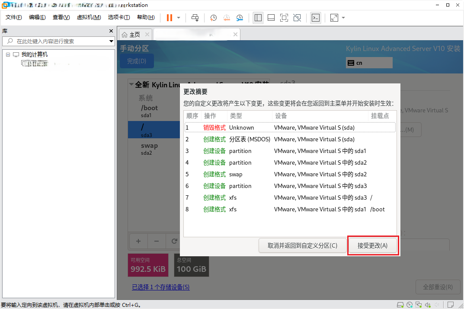Viewport: 464px width, 309px height.
Task: Select row 7 创建格式 xfs on sda3
Action: point(290,198)
